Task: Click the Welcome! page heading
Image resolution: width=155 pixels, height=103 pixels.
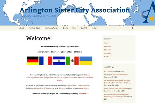Action: pyautogui.click(x=39, y=38)
